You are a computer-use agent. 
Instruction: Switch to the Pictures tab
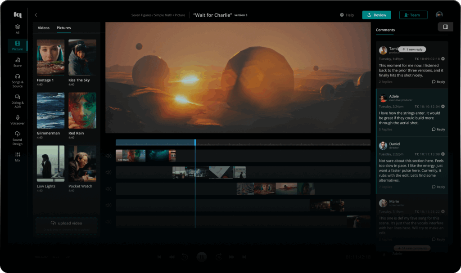pyautogui.click(x=63, y=28)
